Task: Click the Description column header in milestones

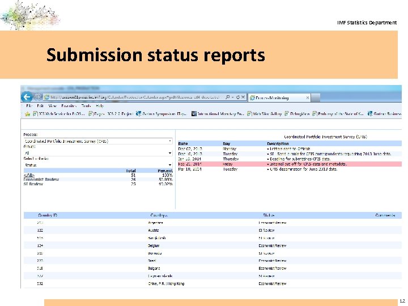Action: (x=278, y=143)
